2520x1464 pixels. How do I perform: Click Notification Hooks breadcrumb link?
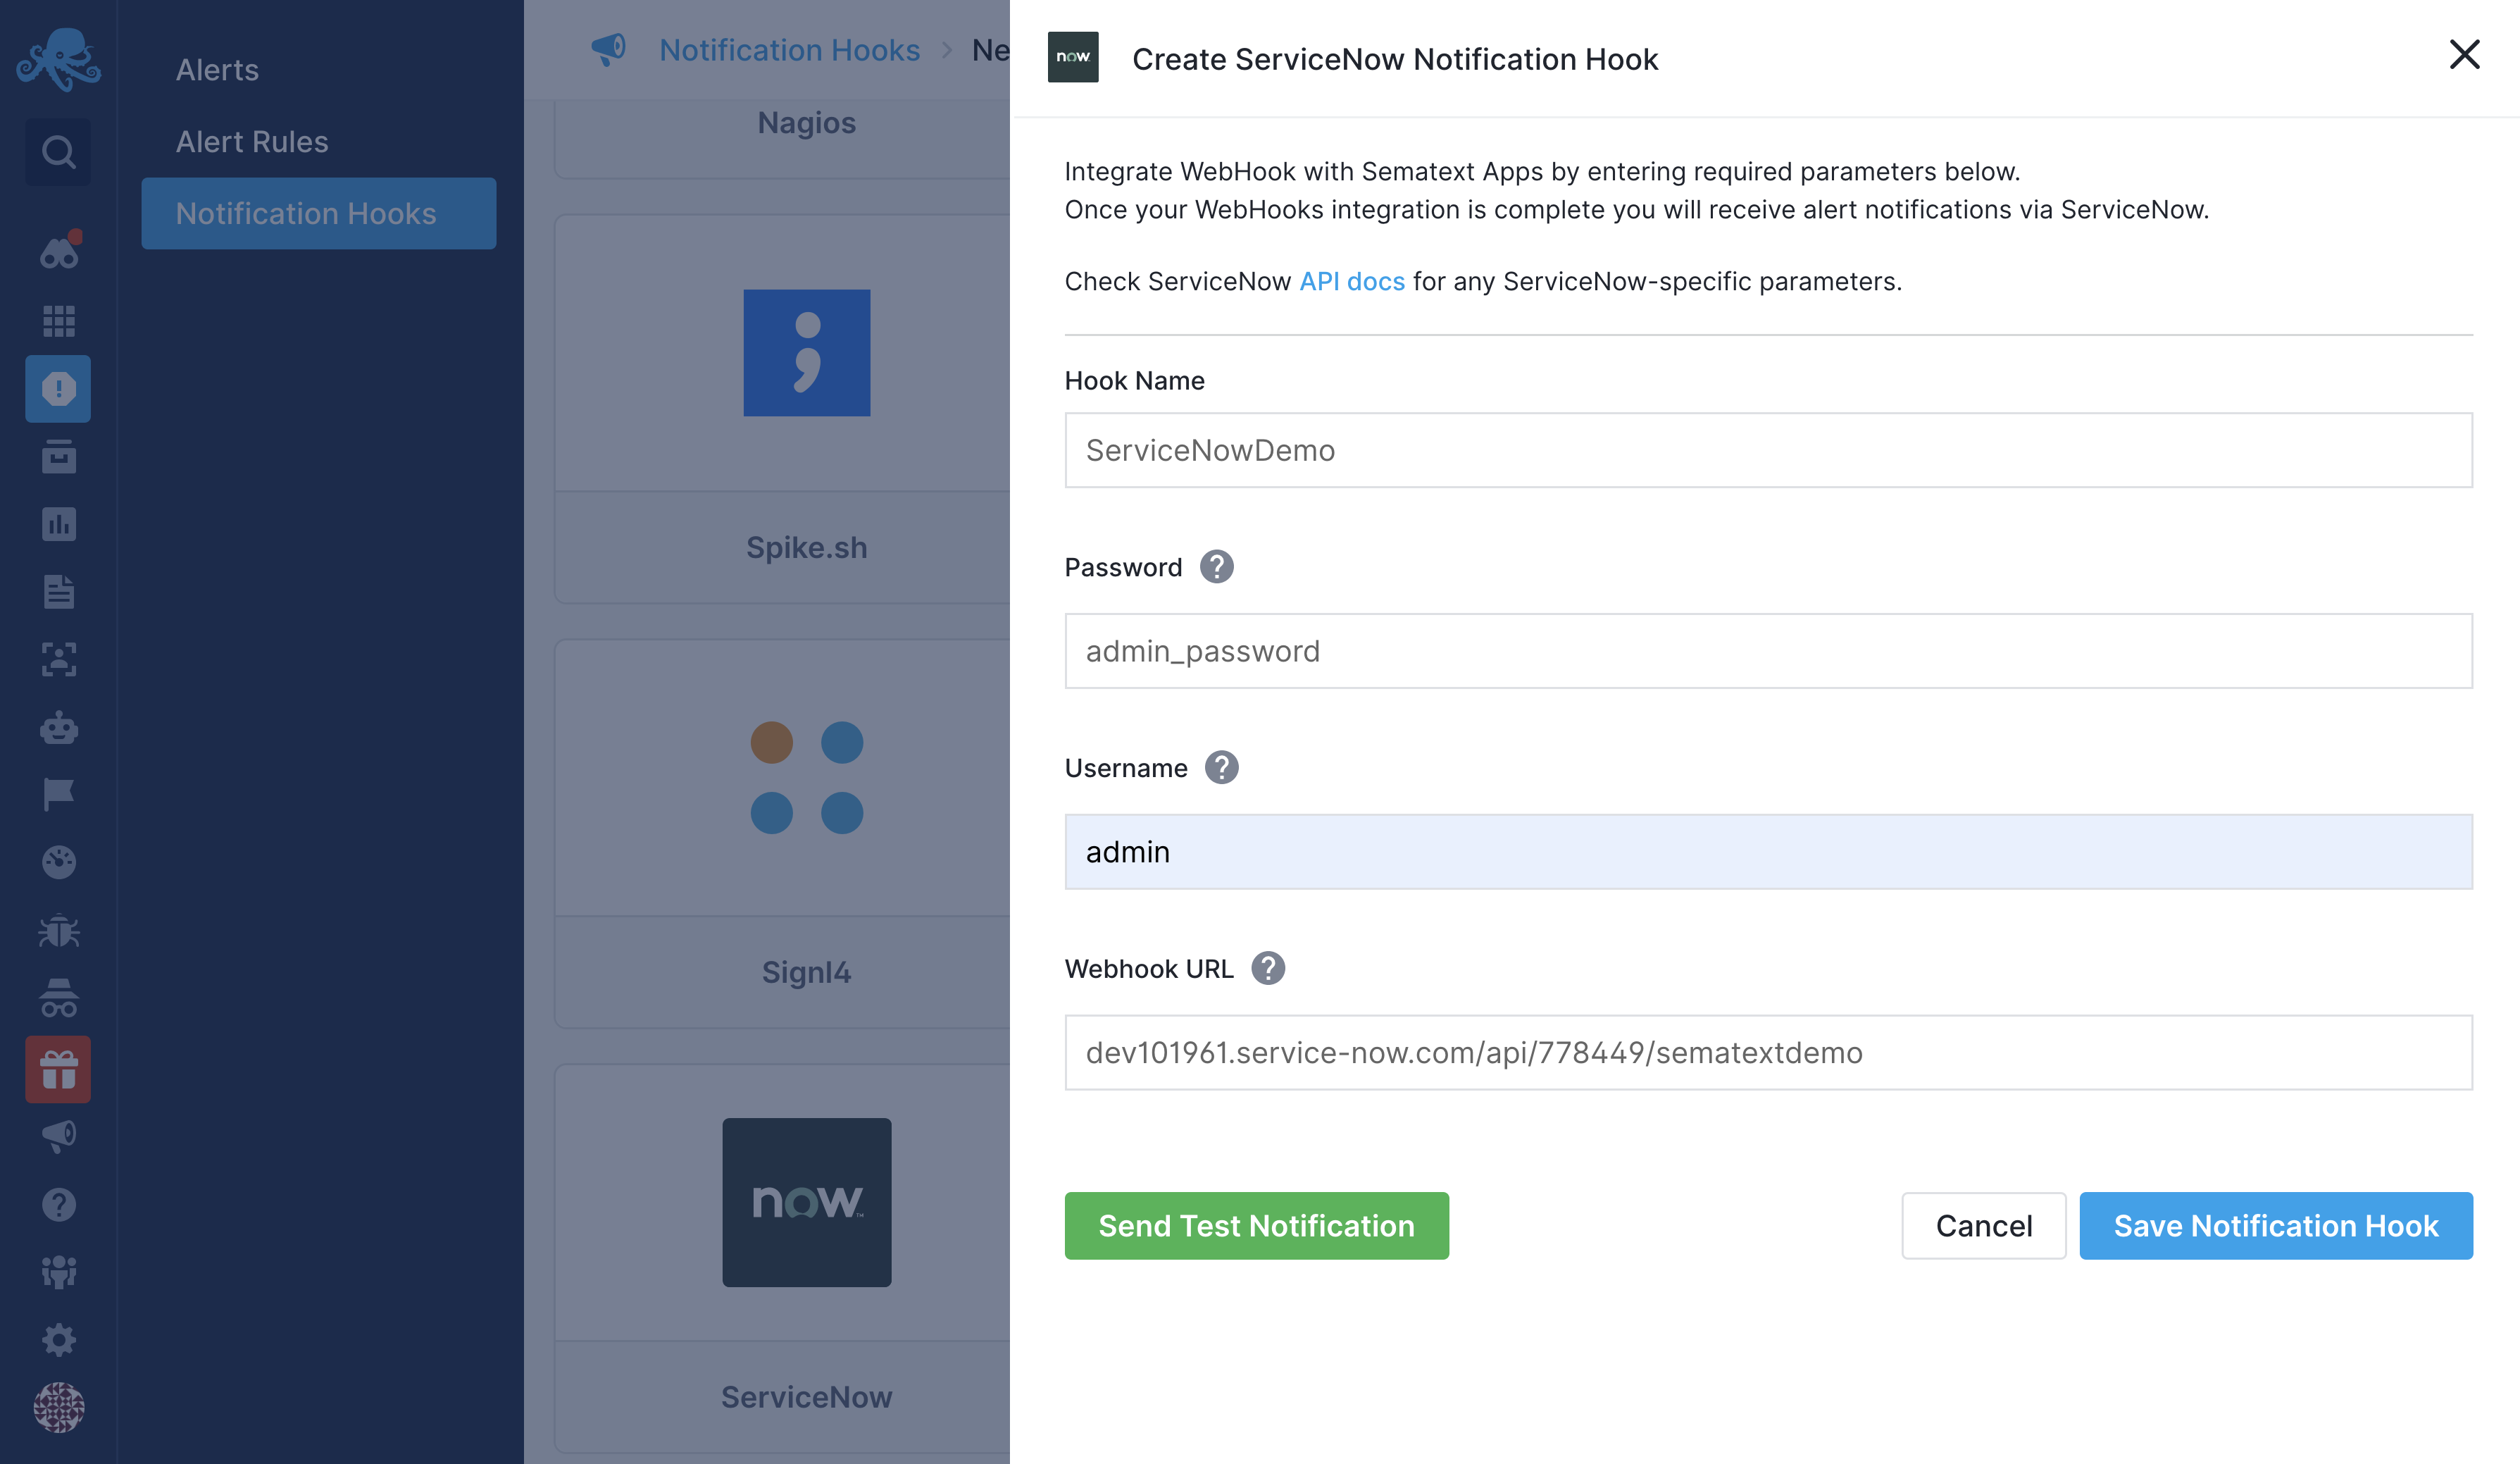click(x=789, y=50)
